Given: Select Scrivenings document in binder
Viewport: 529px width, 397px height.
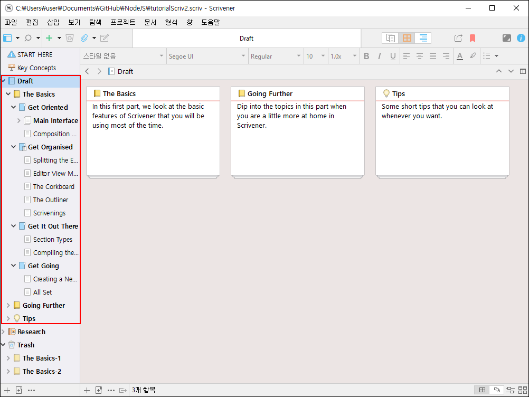Looking at the screenshot, I should pos(49,213).
